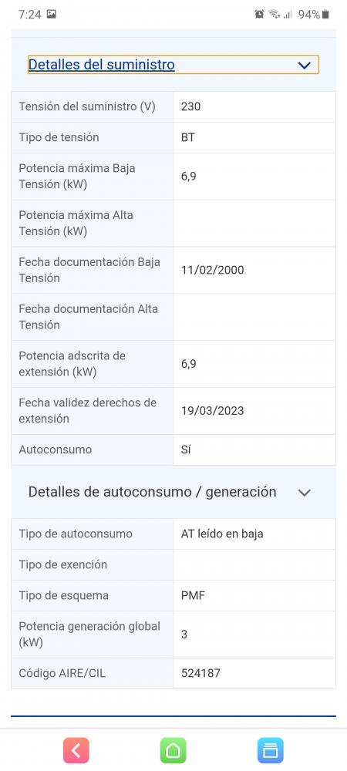The width and height of the screenshot is (347, 771).
Task: Tap the green home icon
Action: point(173,750)
